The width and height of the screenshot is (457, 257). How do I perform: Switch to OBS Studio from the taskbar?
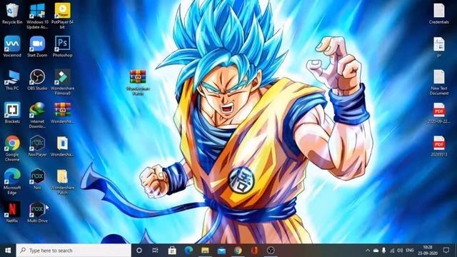pos(271,251)
